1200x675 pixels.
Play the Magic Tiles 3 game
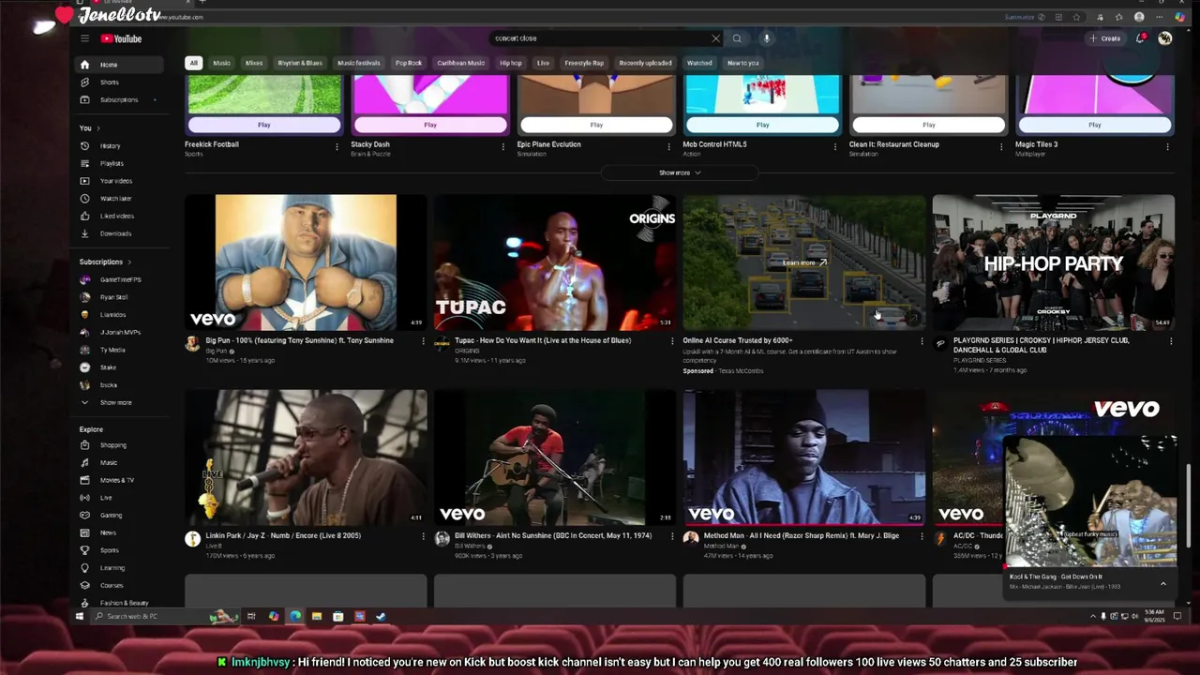1094,125
